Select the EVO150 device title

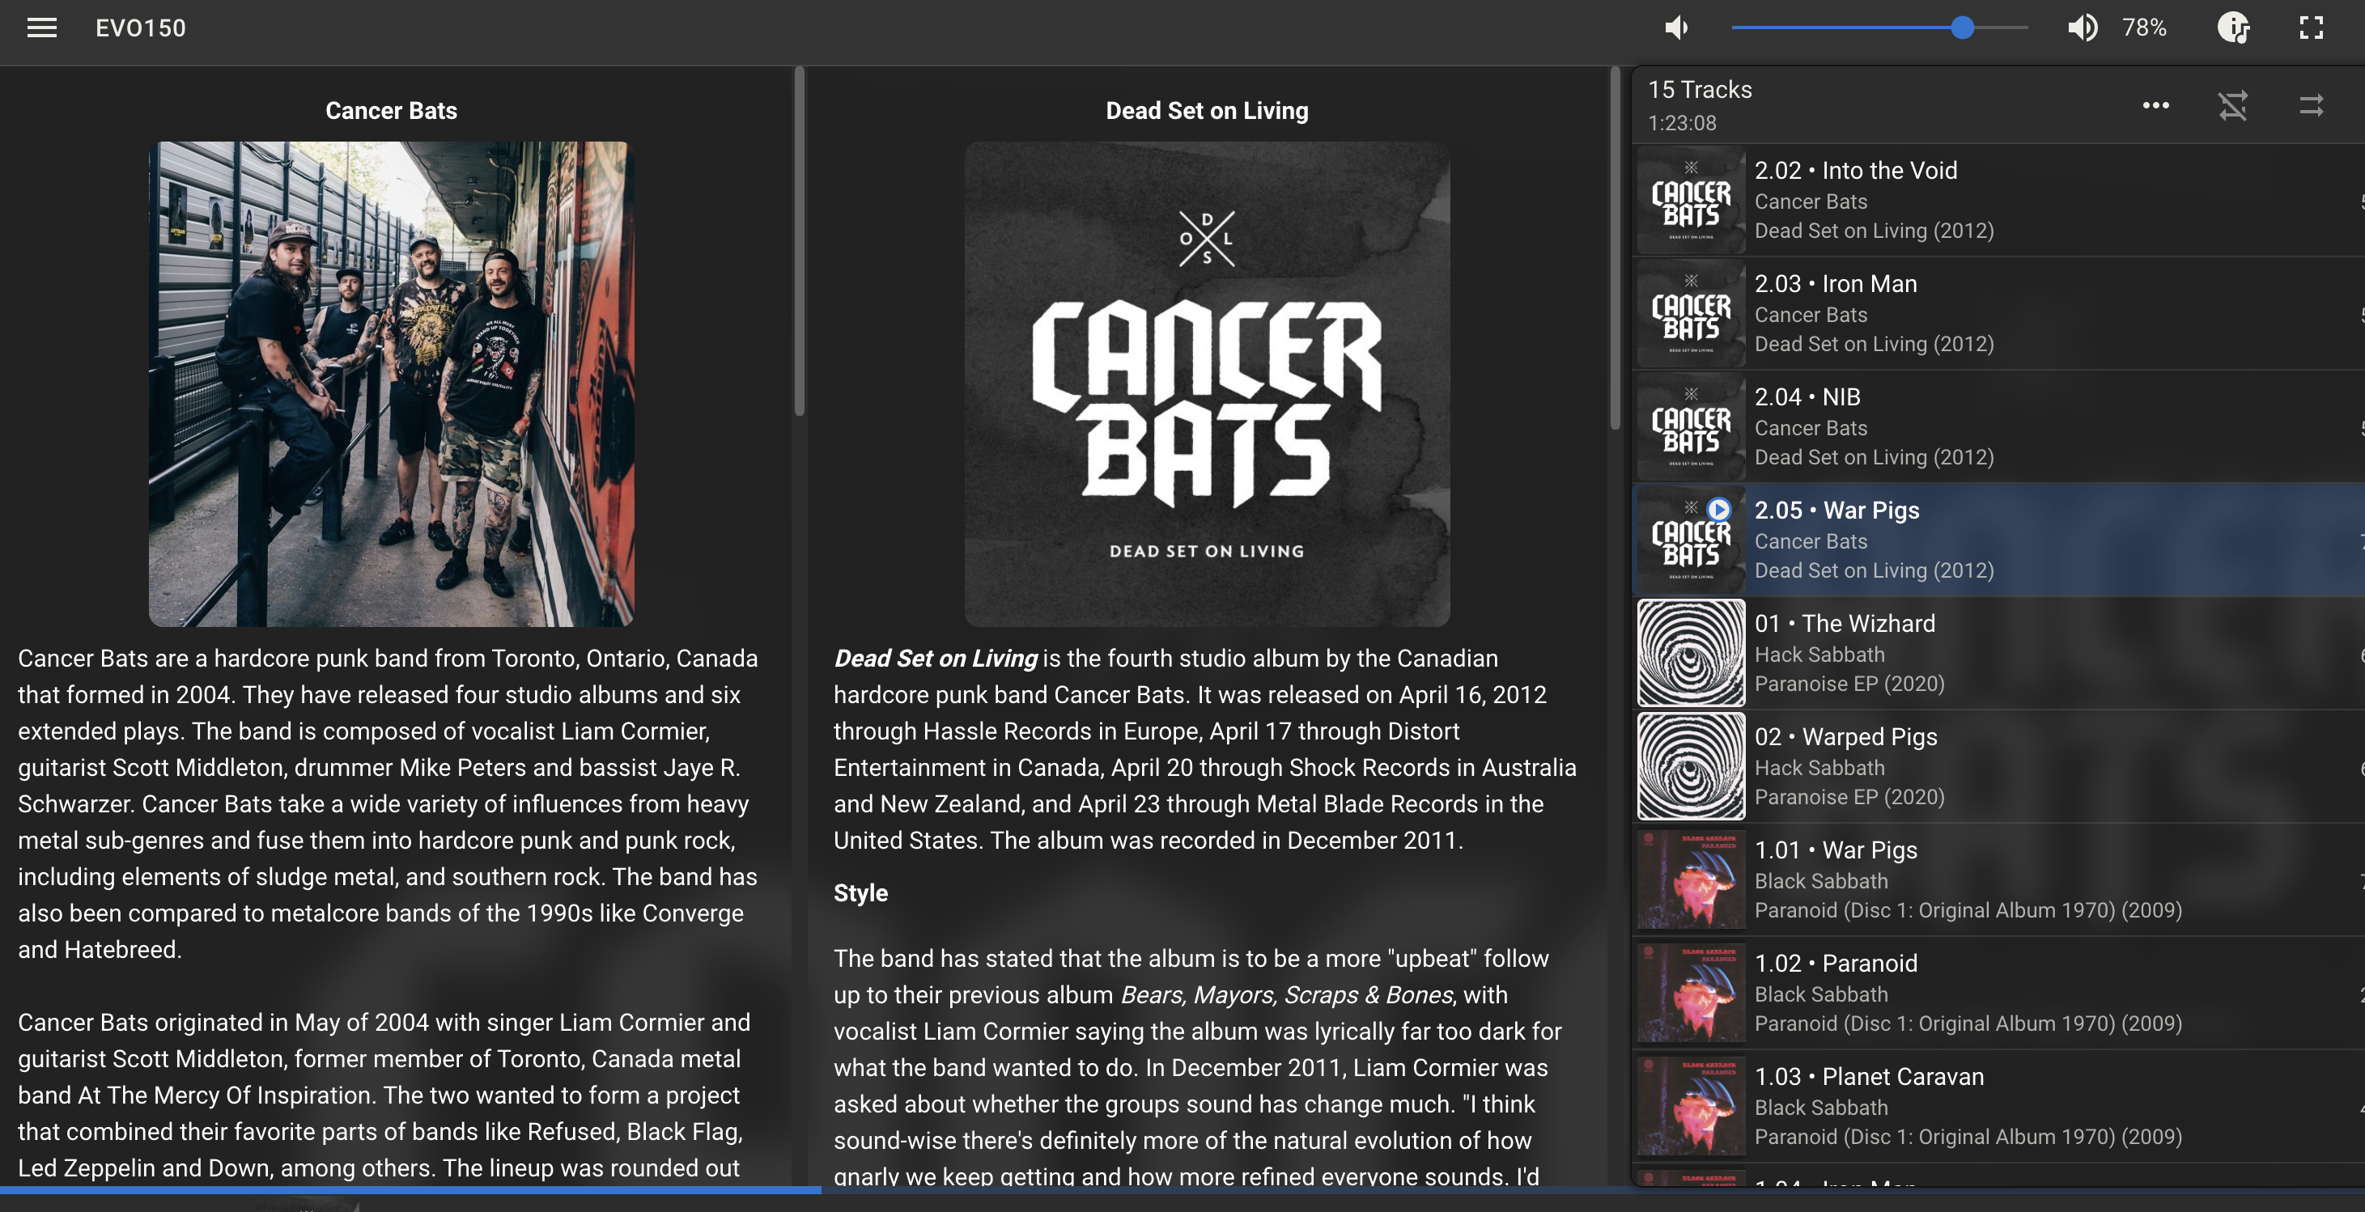(x=141, y=28)
